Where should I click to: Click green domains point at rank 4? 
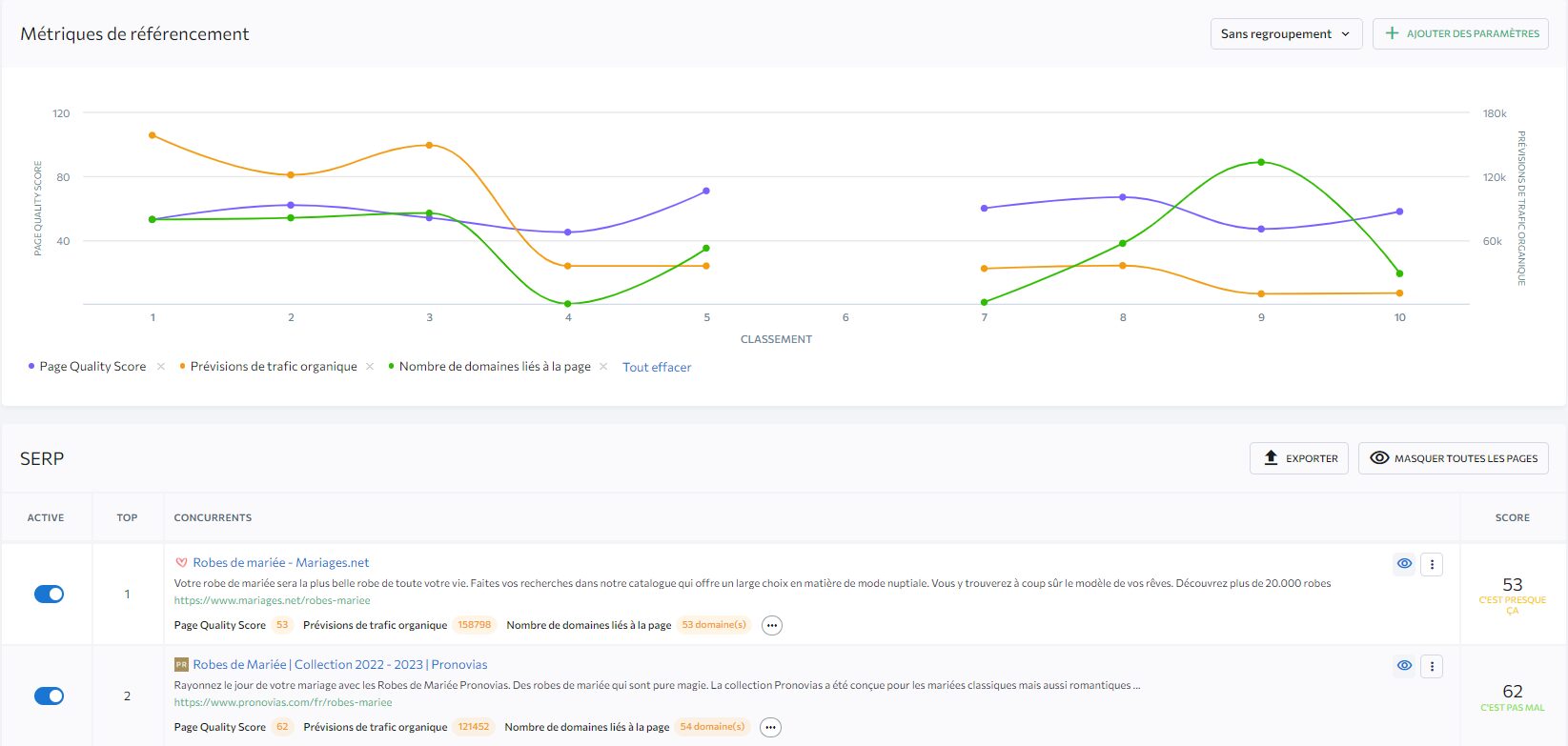568,304
